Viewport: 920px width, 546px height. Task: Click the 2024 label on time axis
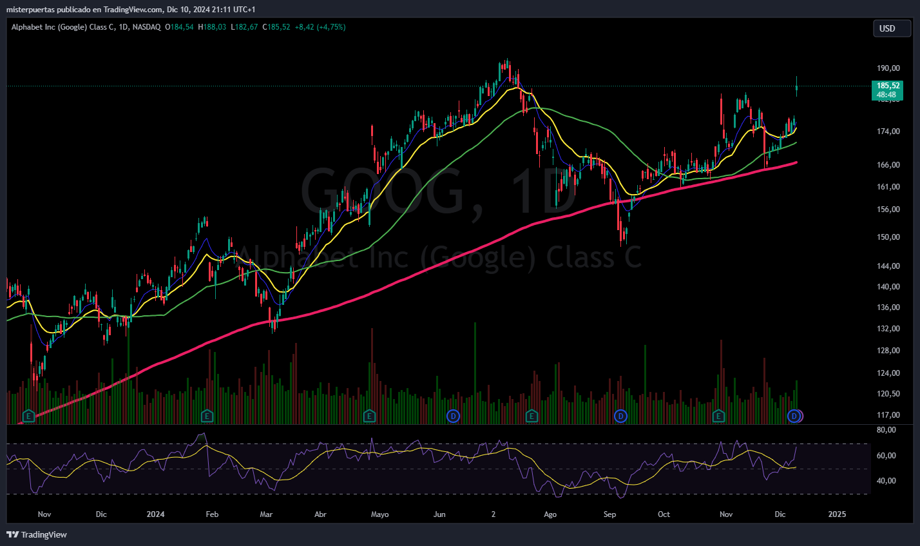coord(155,514)
